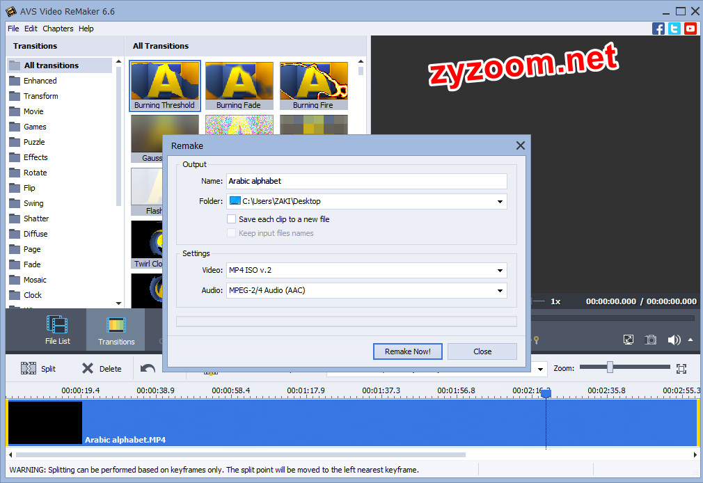The height and width of the screenshot is (483, 703).
Task: Undo the last action
Action: (x=148, y=369)
